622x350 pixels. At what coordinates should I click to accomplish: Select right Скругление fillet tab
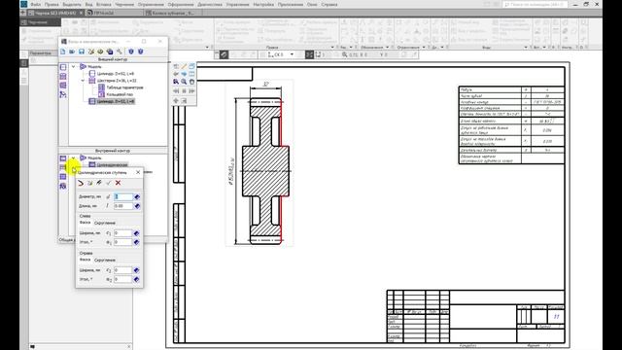(x=105, y=260)
